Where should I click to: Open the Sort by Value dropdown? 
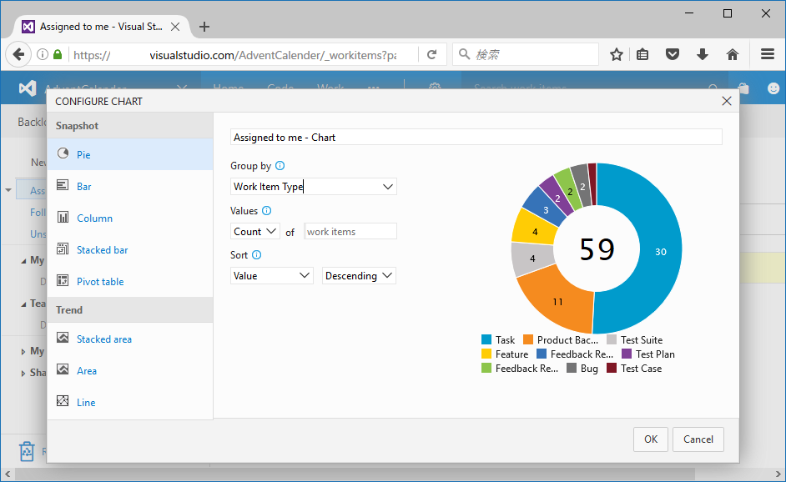click(x=272, y=275)
